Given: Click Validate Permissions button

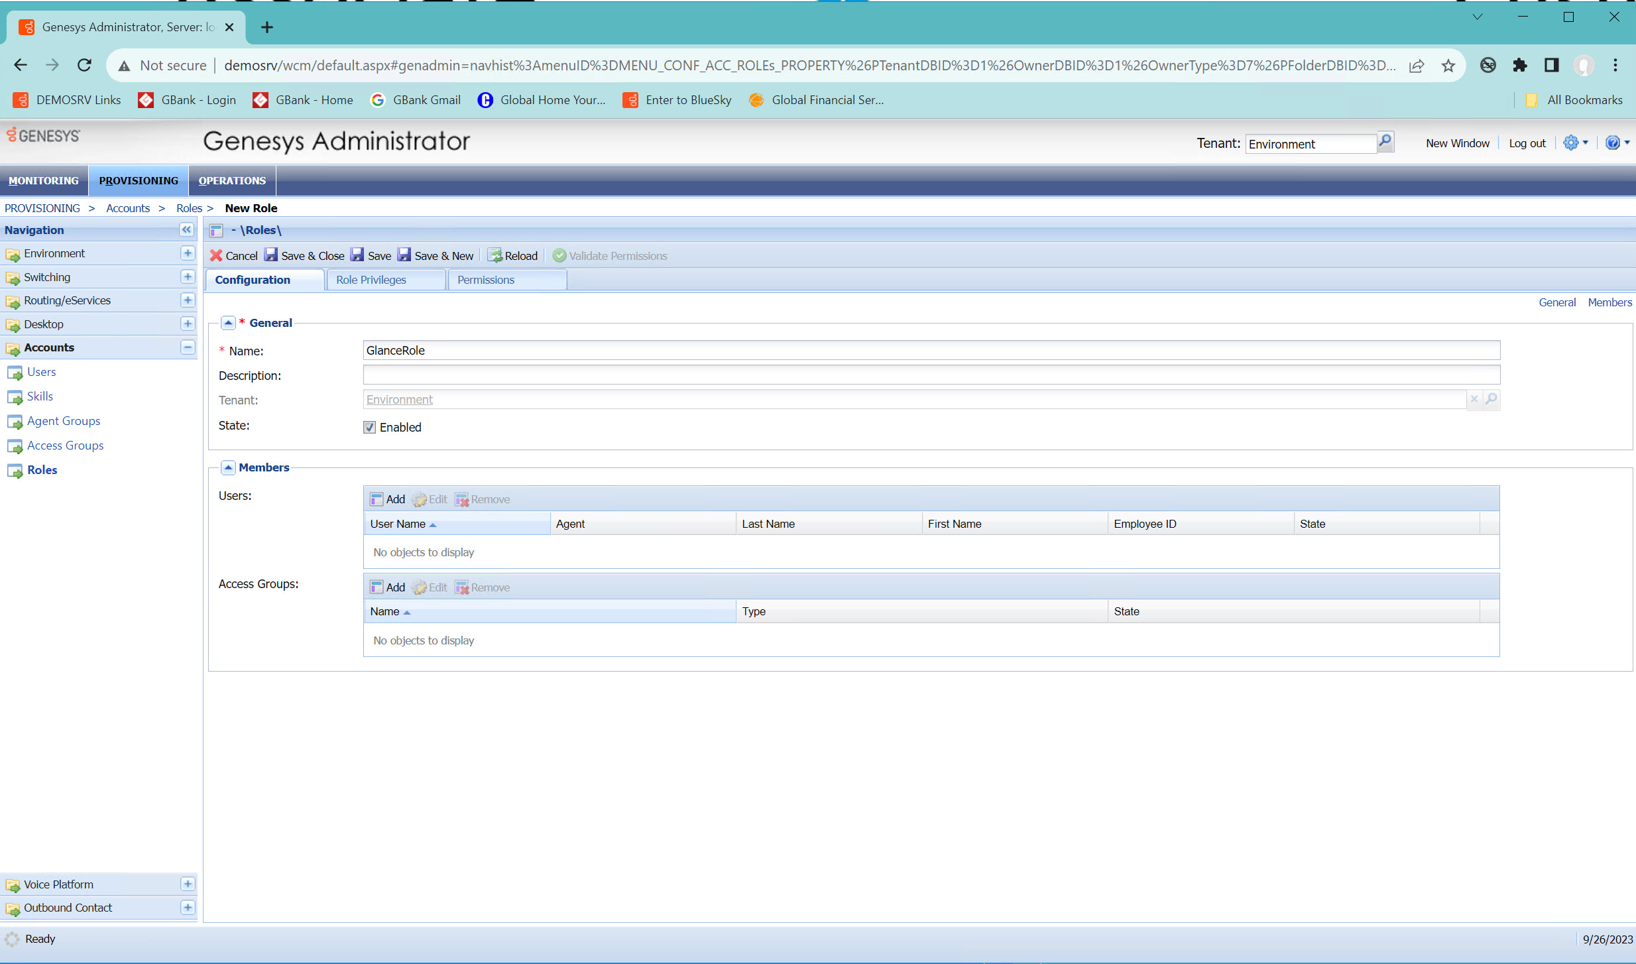Looking at the screenshot, I should (x=610, y=256).
